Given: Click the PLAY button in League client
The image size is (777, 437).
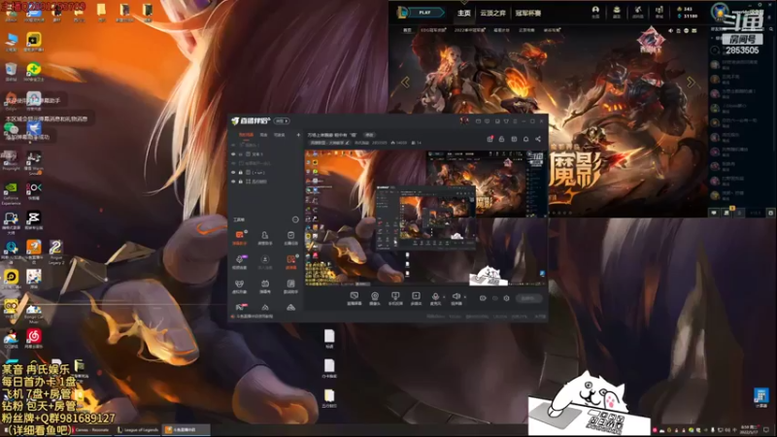Looking at the screenshot, I should (x=424, y=13).
